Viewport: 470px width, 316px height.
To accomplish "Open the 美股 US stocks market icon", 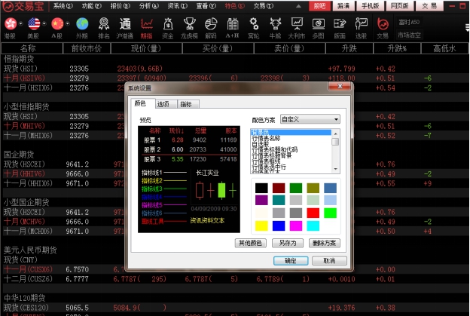I will click(x=33, y=26).
